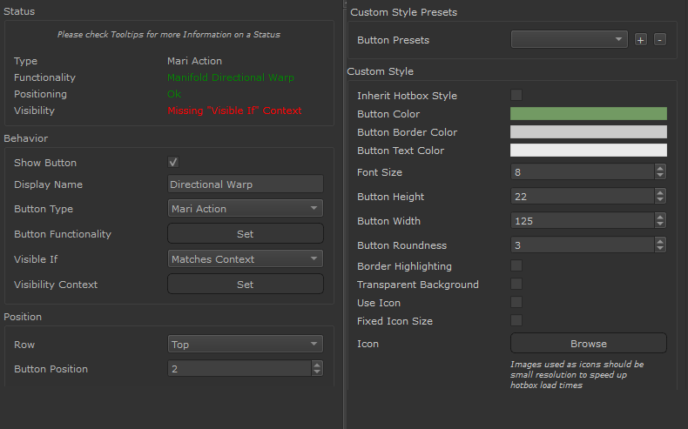Enable the Border Highlighting checkbox
The width and height of the screenshot is (688, 429).
tap(516, 265)
